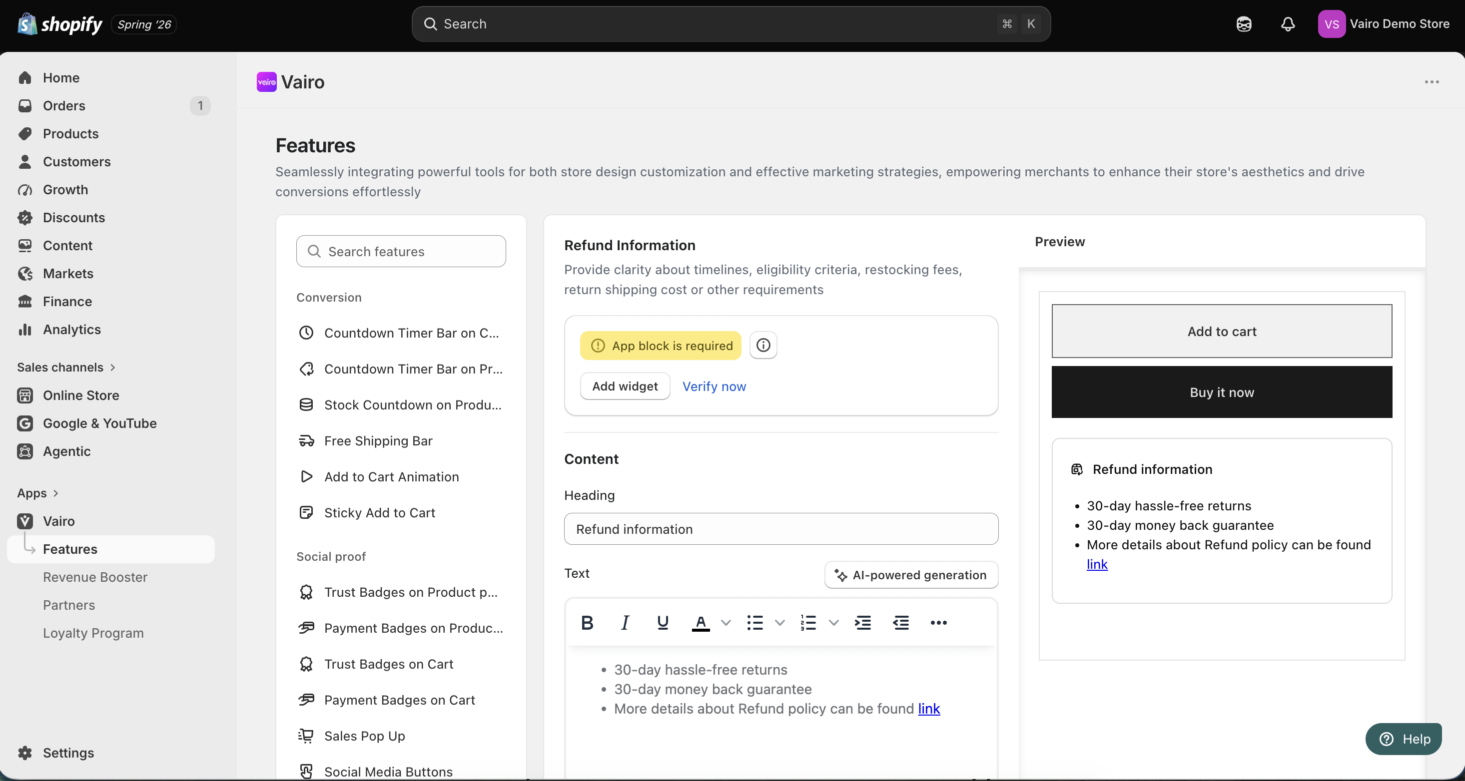
Task: Open the Help button
Action: click(x=1403, y=739)
